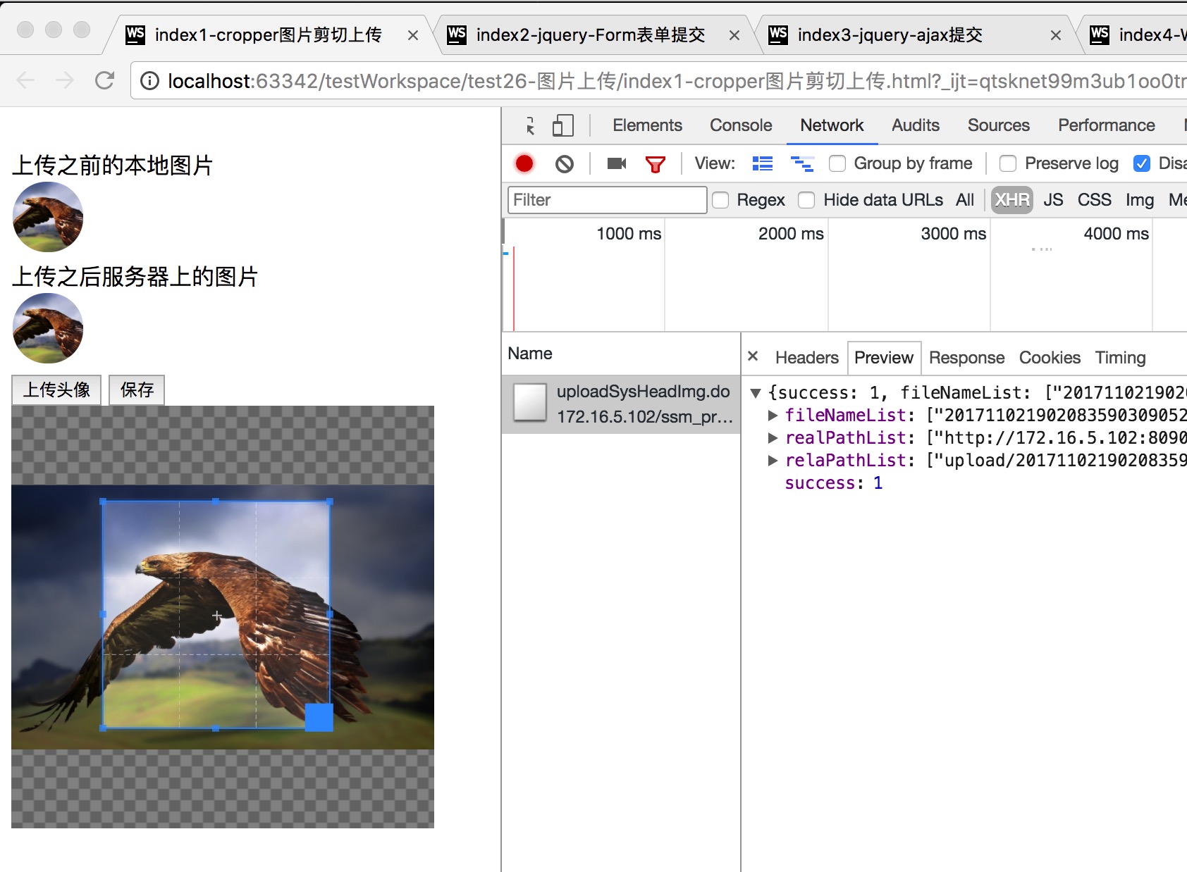
Task: Switch to the Timing tab
Action: tap(1120, 358)
